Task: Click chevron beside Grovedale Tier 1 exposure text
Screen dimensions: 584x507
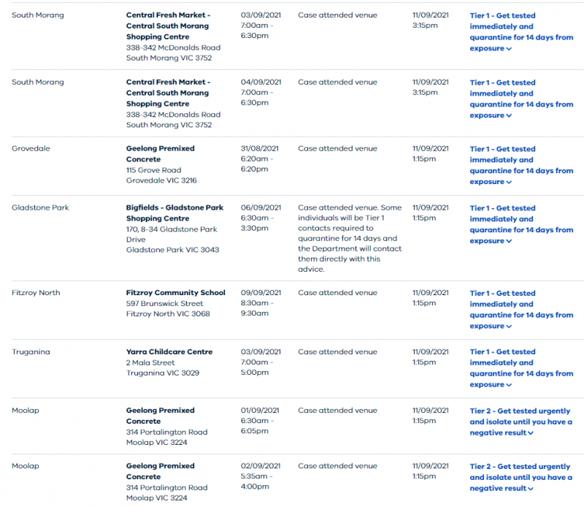Action: pyautogui.click(x=509, y=183)
